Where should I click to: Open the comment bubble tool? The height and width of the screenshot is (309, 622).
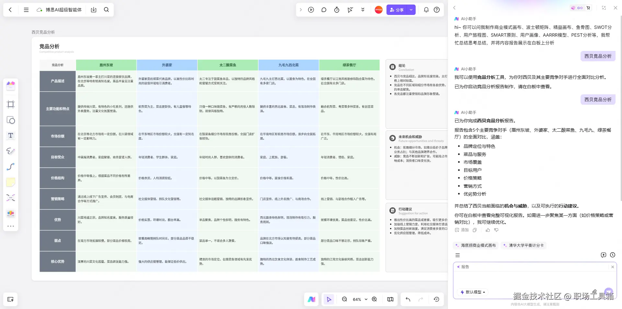pos(324,10)
